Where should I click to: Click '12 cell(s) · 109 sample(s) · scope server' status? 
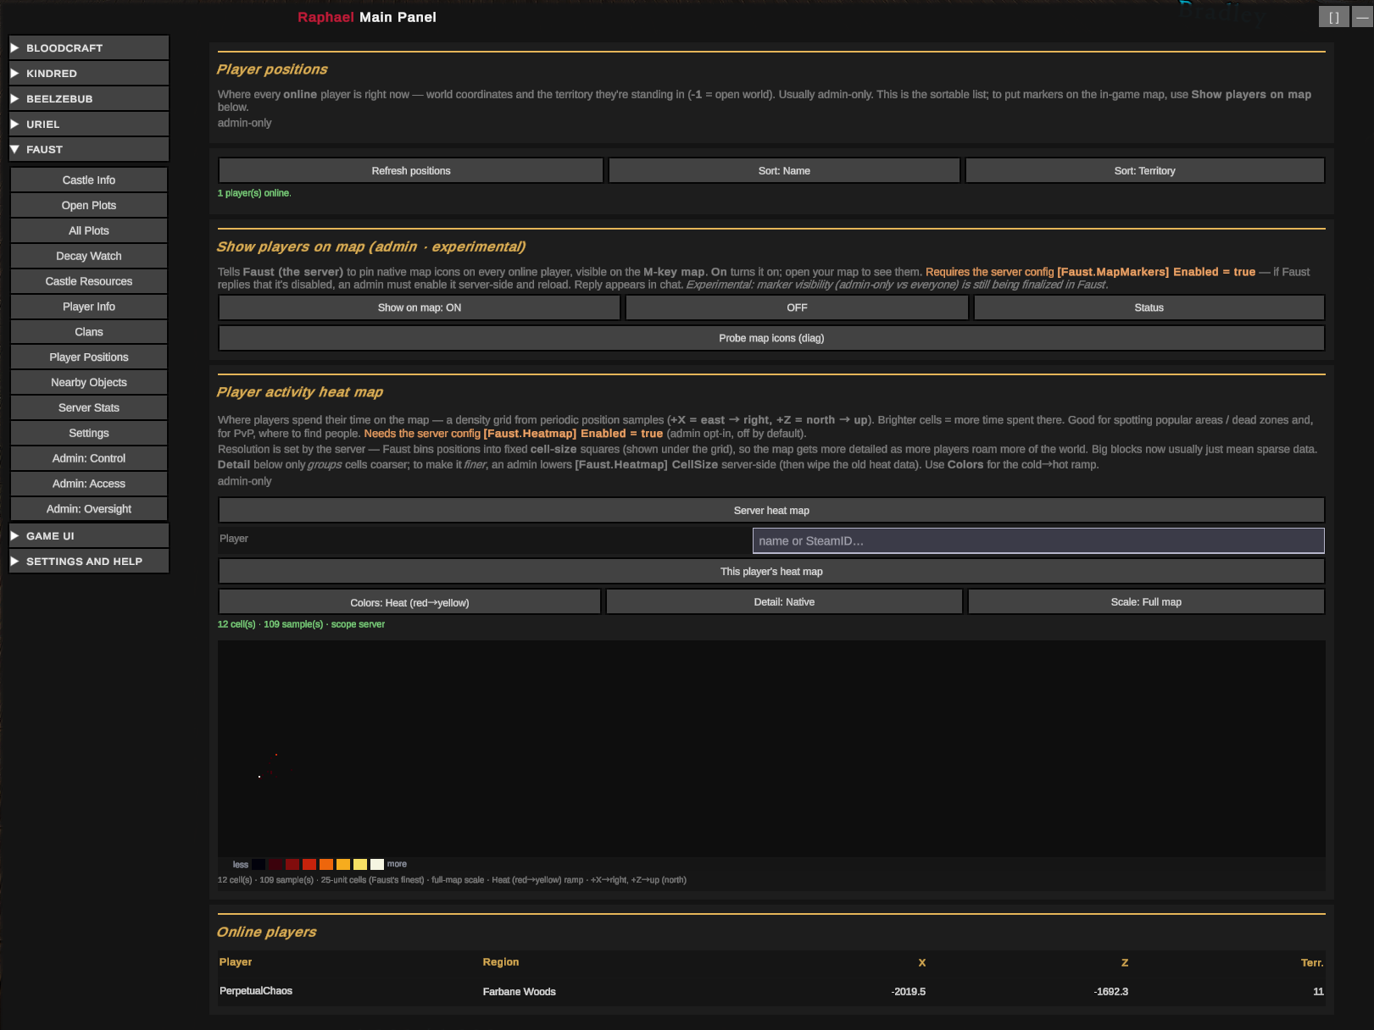(301, 624)
